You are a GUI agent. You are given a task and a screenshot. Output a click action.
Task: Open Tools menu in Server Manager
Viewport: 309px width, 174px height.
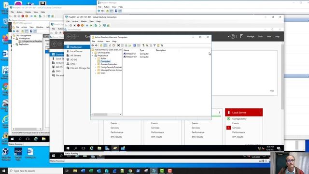point(261,37)
